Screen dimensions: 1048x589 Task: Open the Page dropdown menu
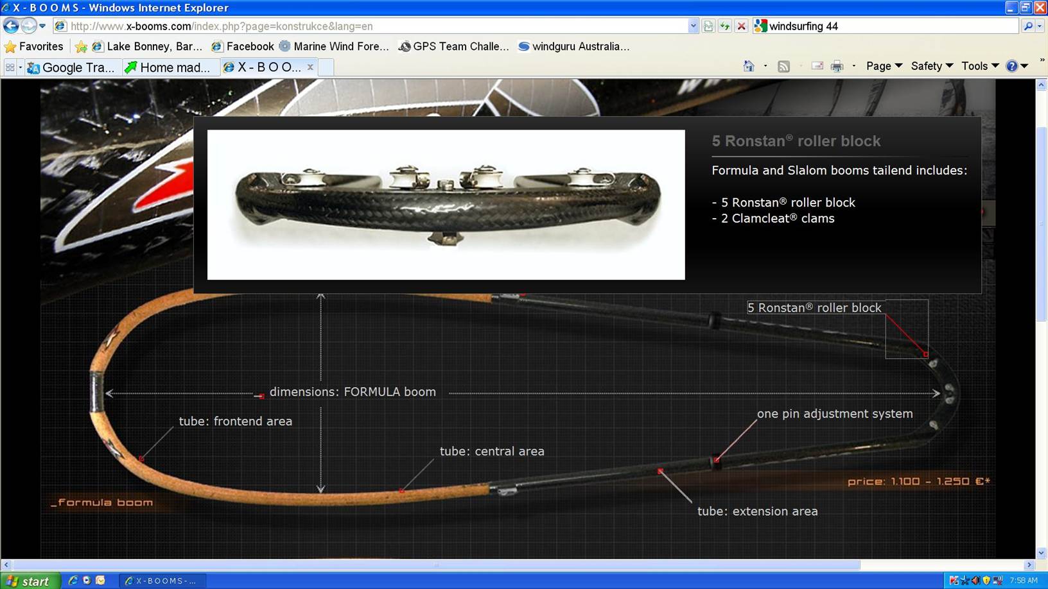[884, 66]
